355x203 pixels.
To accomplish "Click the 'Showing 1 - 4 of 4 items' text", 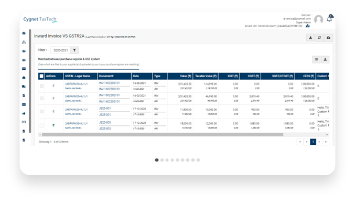I will [x=53, y=142].
